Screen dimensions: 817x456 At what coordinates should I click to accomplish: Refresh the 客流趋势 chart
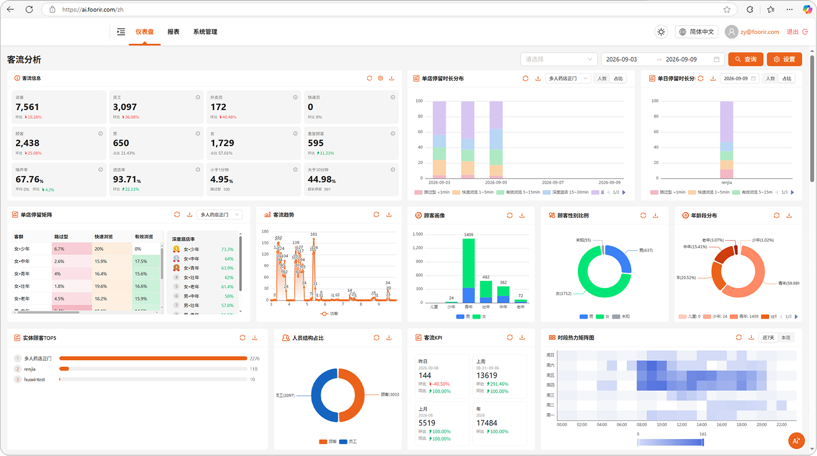click(376, 215)
